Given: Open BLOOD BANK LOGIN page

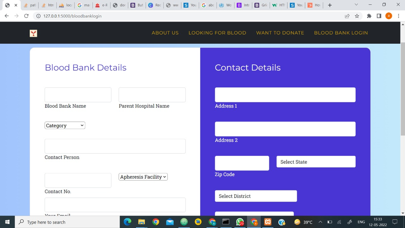Looking at the screenshot, I should pos(341,33).
